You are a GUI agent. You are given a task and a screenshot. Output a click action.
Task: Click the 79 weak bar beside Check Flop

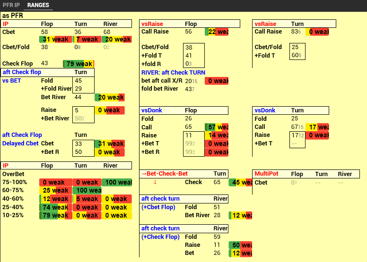point(79,64)
